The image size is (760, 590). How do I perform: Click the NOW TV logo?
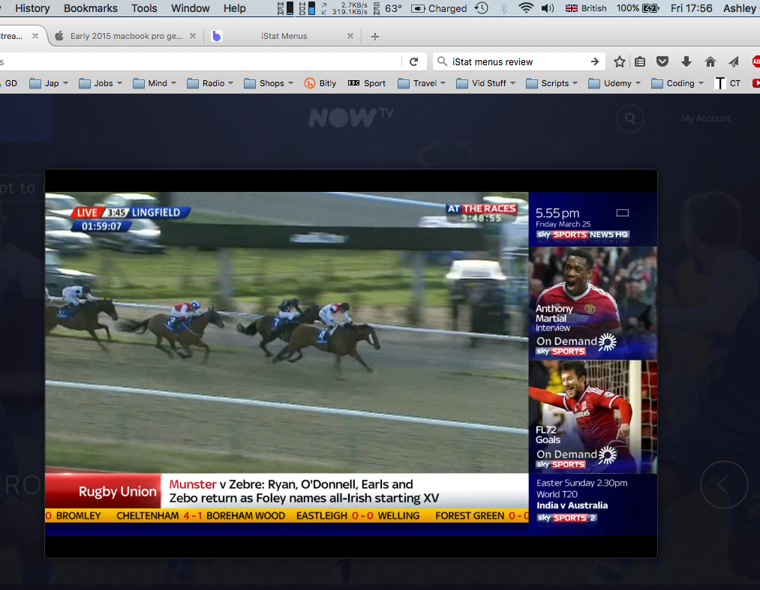[x=351, y=117]
